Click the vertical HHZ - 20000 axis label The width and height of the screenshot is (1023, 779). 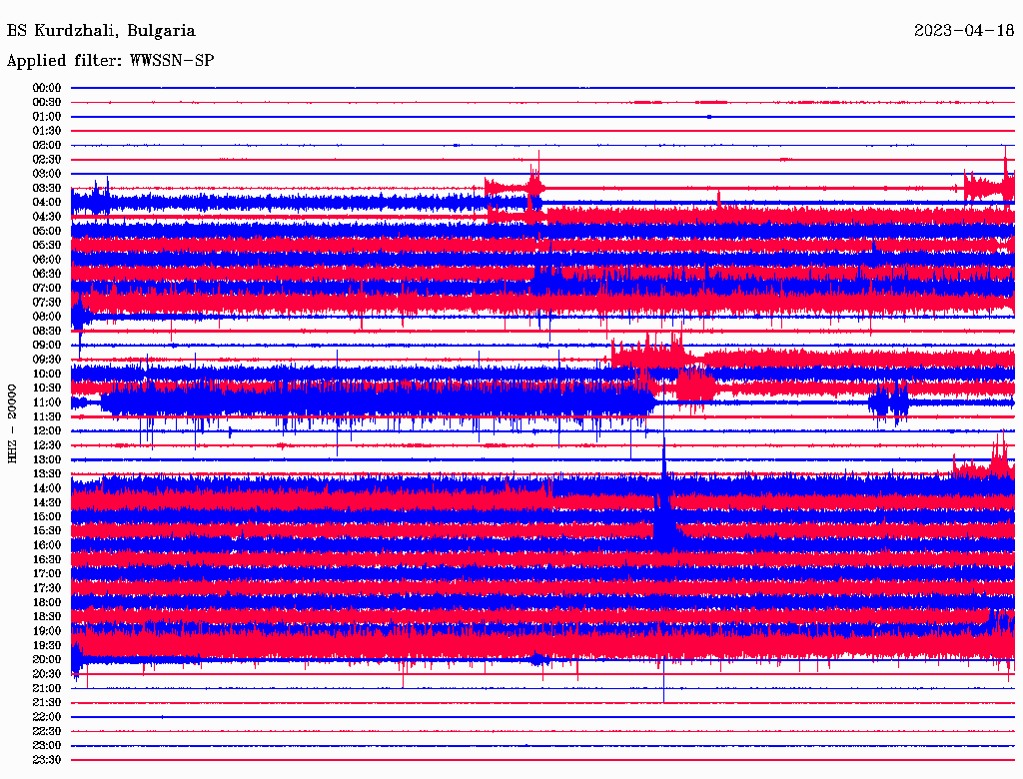(x=13, y=422)
